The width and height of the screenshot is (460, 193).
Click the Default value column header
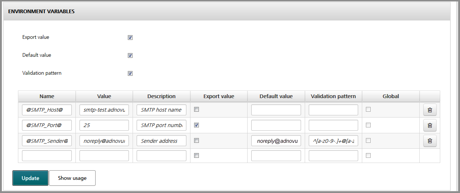pyautogui.click(x=276, y=96)
